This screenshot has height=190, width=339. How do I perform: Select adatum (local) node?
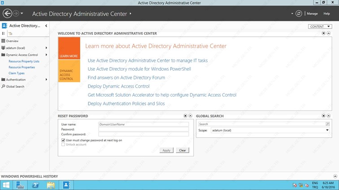[x=15, y=48]
